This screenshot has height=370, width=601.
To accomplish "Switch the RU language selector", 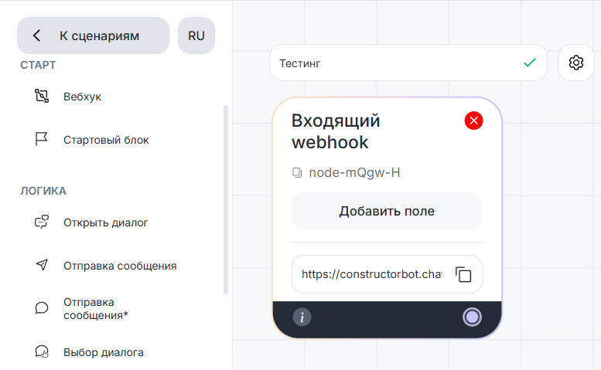I will point(196,36).
